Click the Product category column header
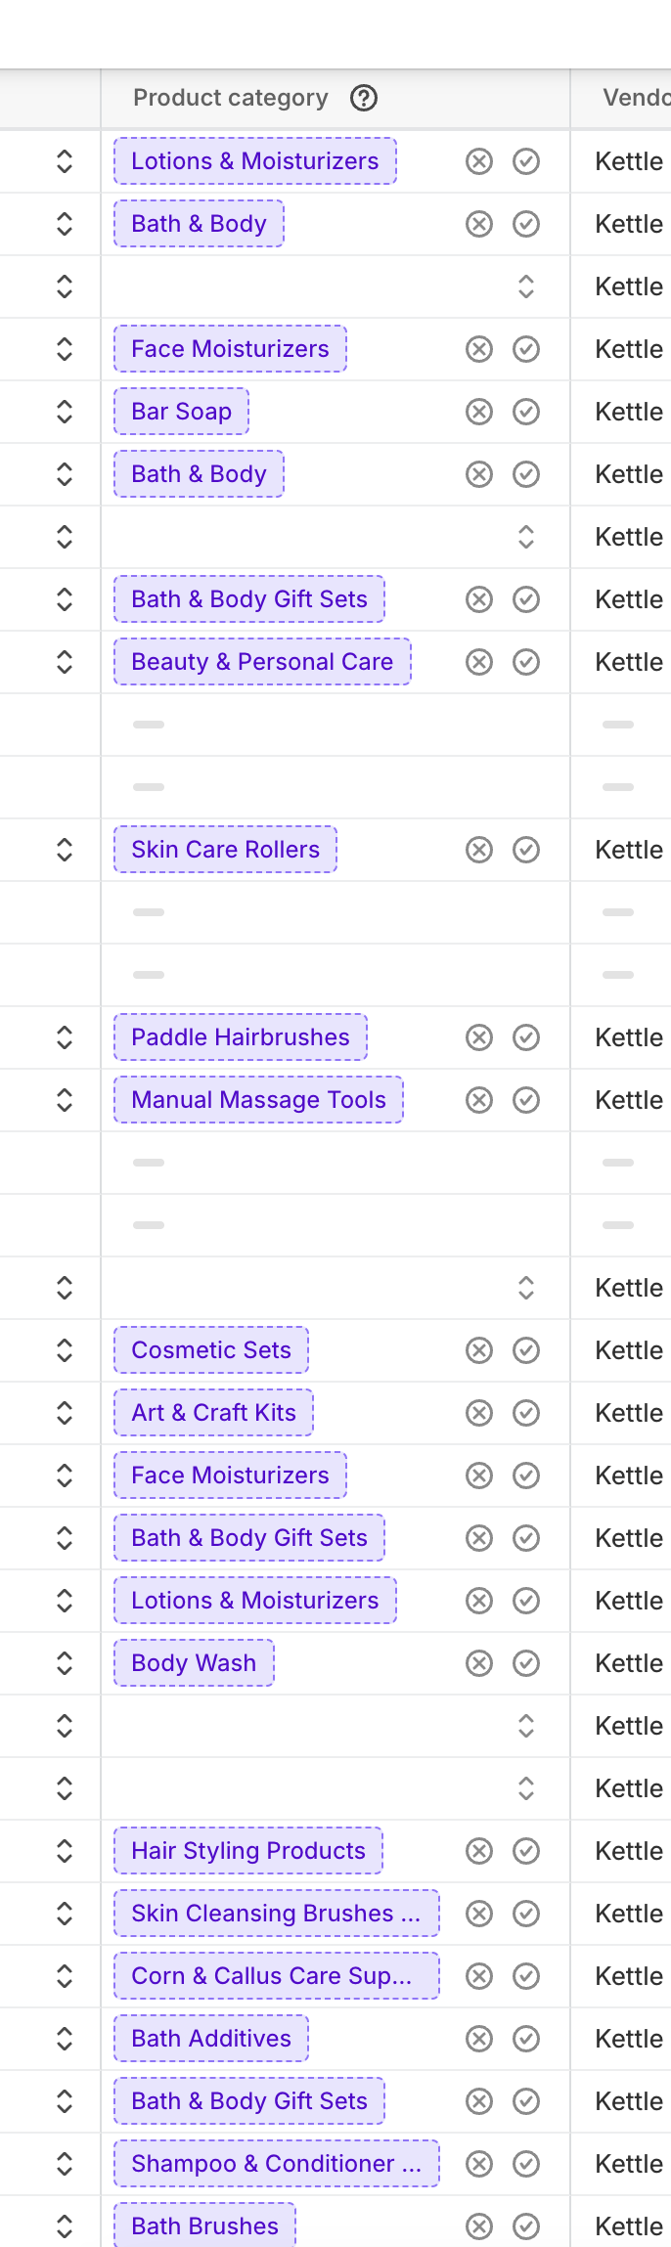 tap(231, 98)
